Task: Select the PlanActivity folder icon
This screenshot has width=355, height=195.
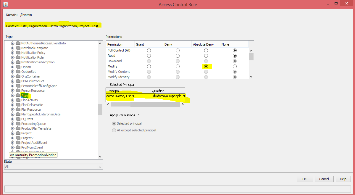Action: pyautogui.click(x=18, y=100)
